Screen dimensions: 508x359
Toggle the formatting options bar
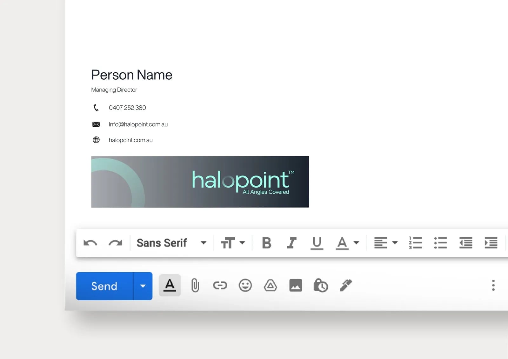pyautogui.click(x=170, y=285)
